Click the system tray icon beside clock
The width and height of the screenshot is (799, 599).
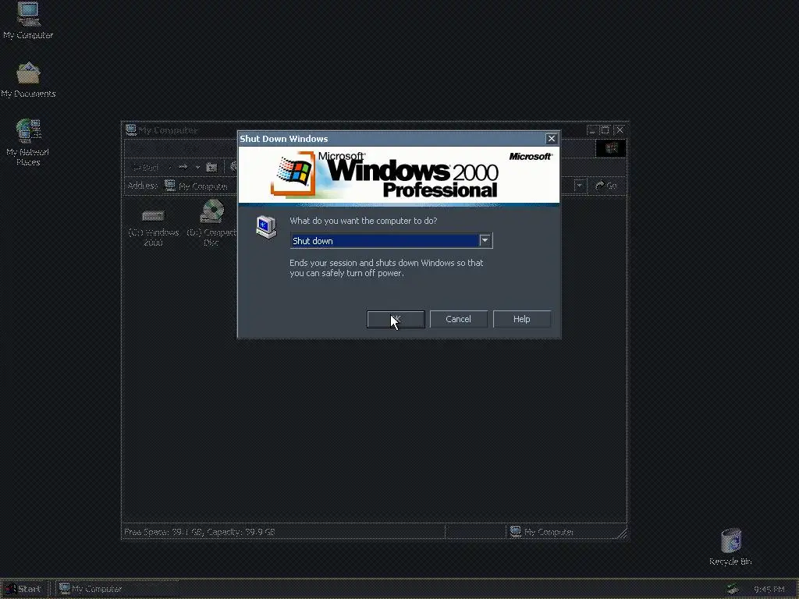point(732,590)
